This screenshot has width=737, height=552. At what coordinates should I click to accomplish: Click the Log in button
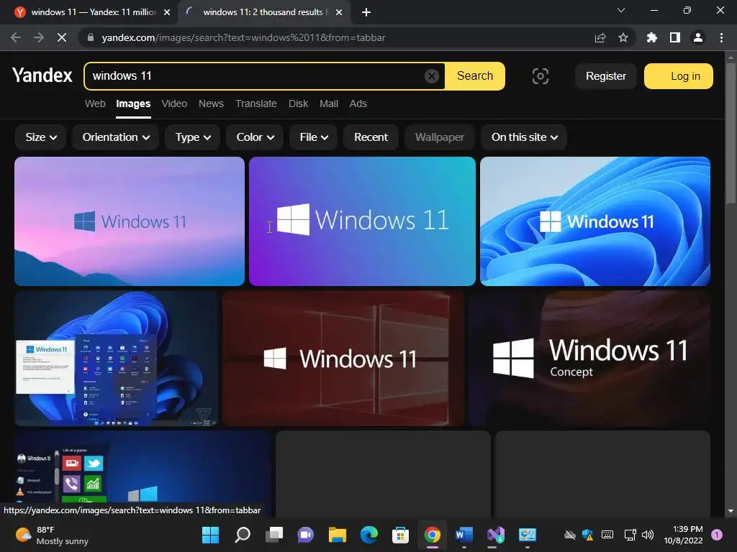pos(679,76)
